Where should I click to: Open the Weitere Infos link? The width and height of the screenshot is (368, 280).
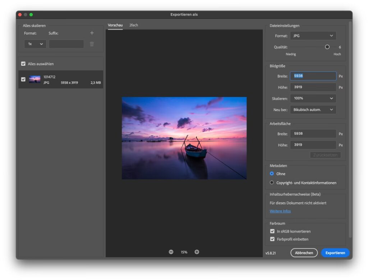(x=280, y=211)
